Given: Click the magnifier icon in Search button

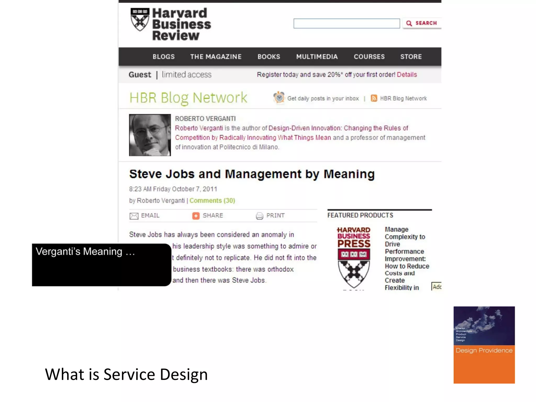Looking at the screenshot, I should pos(409,23).
